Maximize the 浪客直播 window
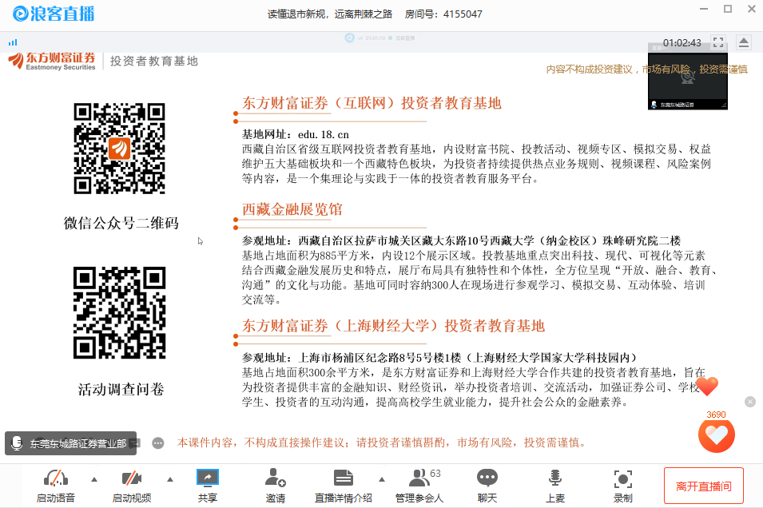763x508 pixels. [728, 10]
